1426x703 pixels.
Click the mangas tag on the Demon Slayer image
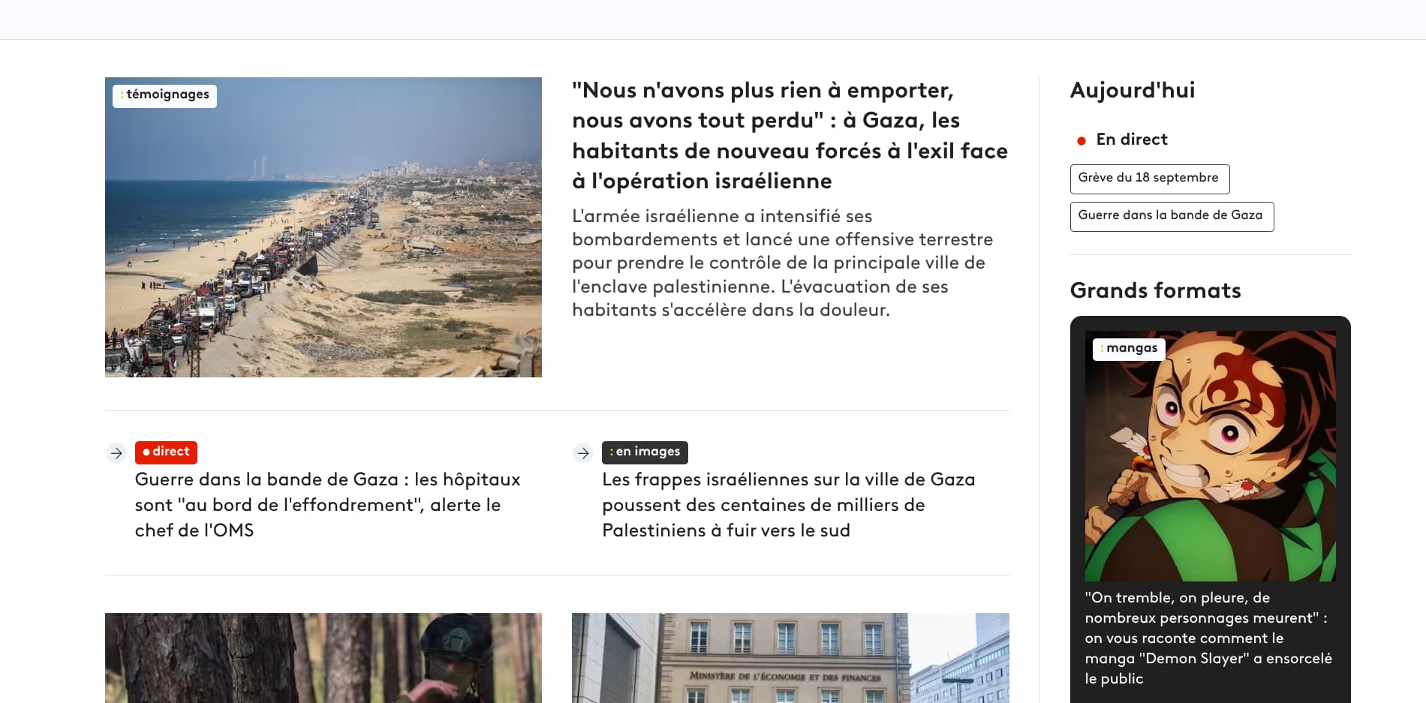point(1129,349)
